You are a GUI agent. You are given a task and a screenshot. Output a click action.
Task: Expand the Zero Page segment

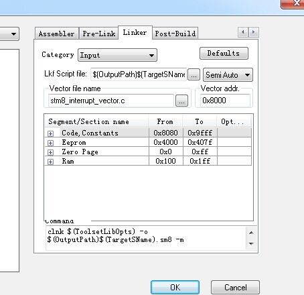click(x=50, y=152)
